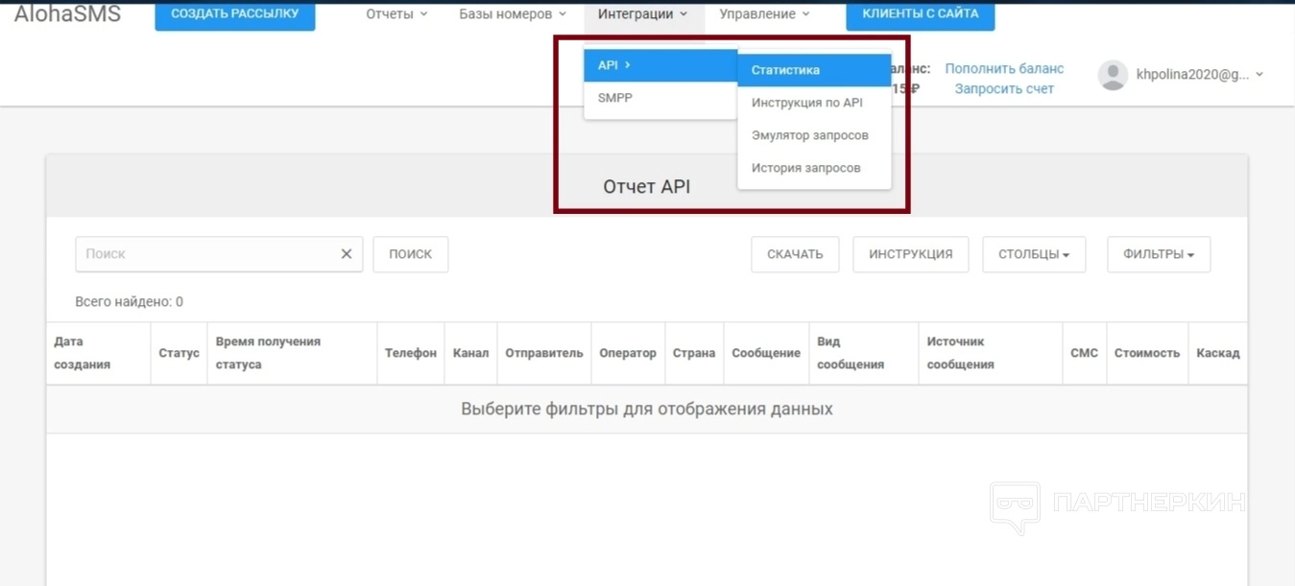Click the ПОИСК button
The image size is (1295, 586).
pos(411,254)
